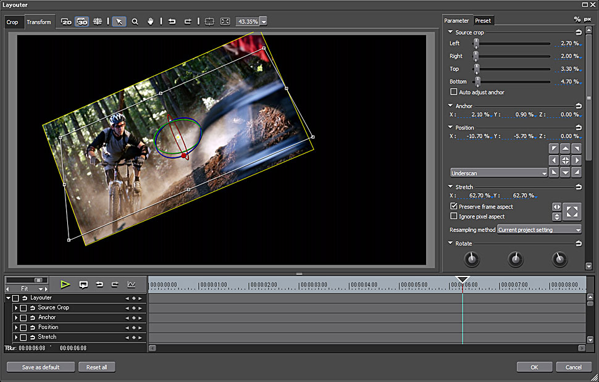Click Save as default button
The image size is (599, 382).
coord(41,367)
